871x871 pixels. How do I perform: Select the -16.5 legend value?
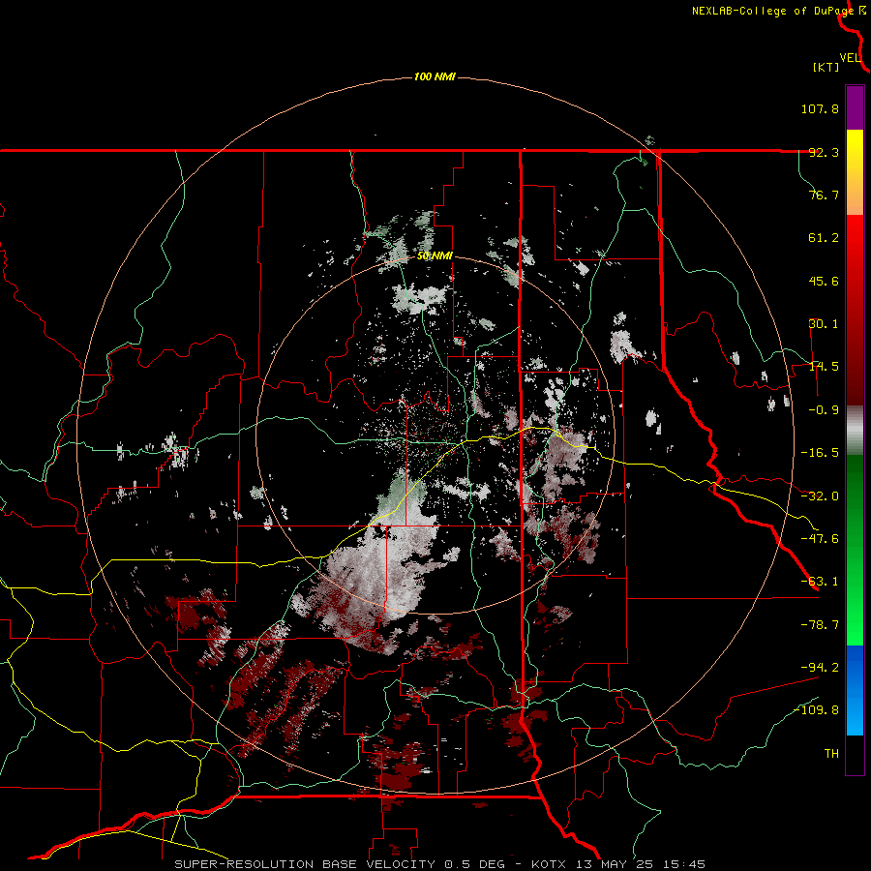coord(820,453)
